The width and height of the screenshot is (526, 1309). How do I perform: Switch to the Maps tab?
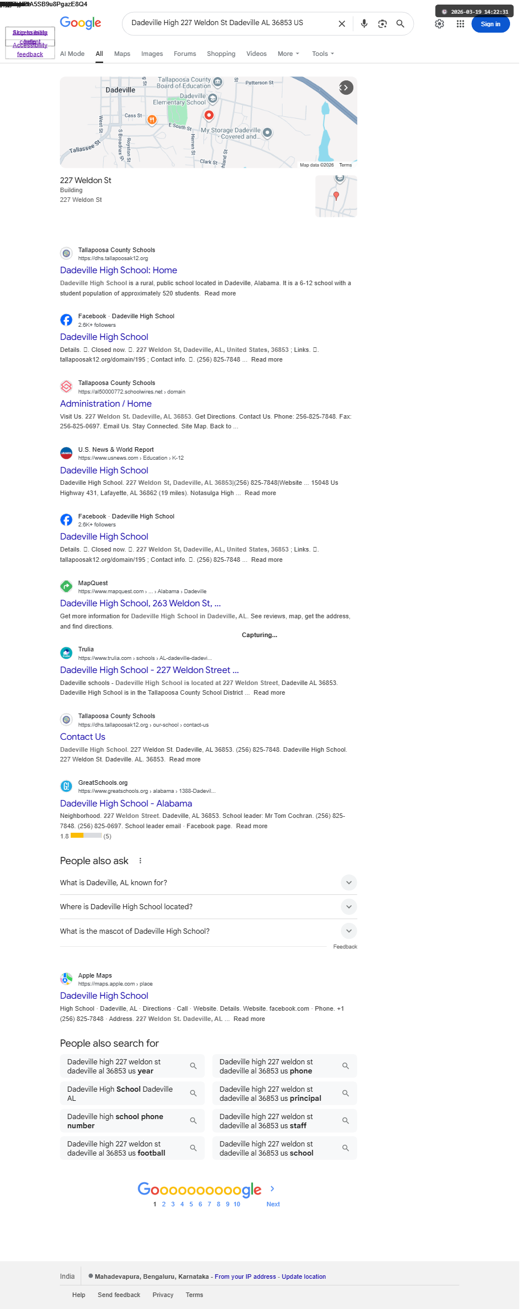pyautogui.click(x=122, y=54)
